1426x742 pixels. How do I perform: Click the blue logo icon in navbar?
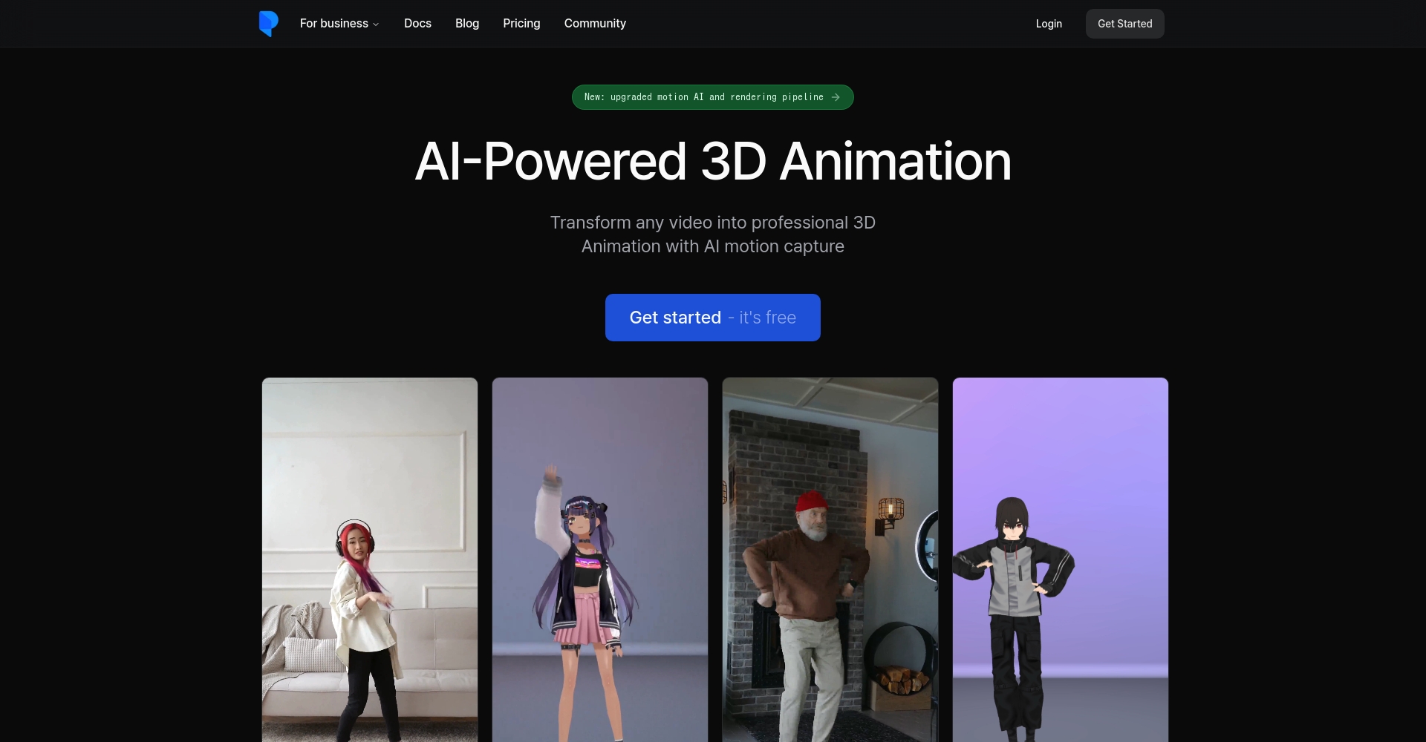click(x=268, y=24)
